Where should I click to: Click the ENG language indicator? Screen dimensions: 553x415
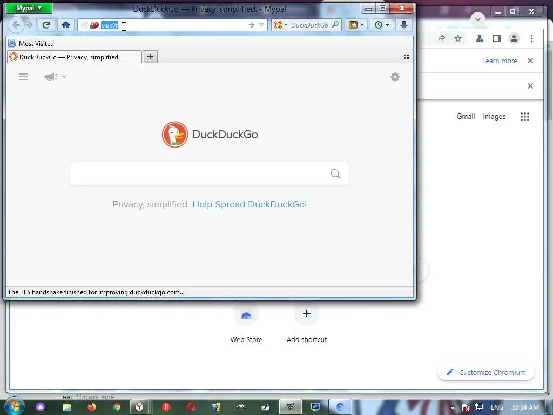[497, 407]
